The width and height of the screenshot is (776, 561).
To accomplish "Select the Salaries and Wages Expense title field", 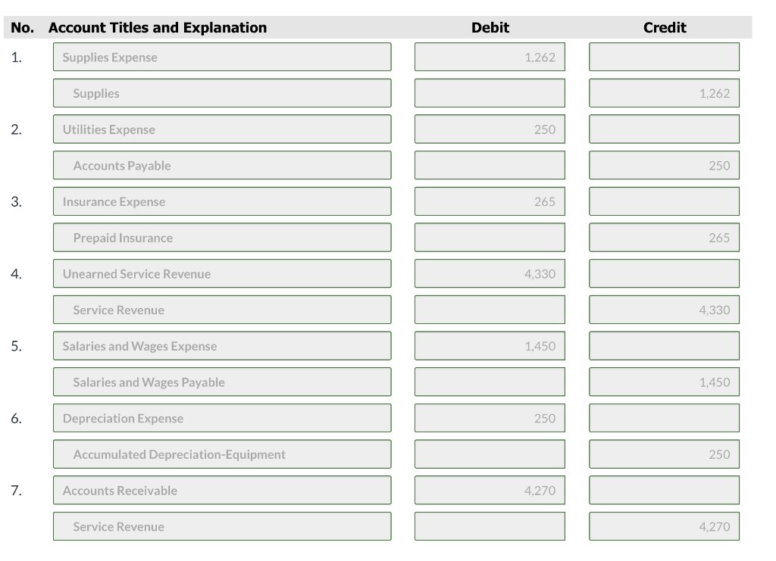I will [x=221, y=345].
